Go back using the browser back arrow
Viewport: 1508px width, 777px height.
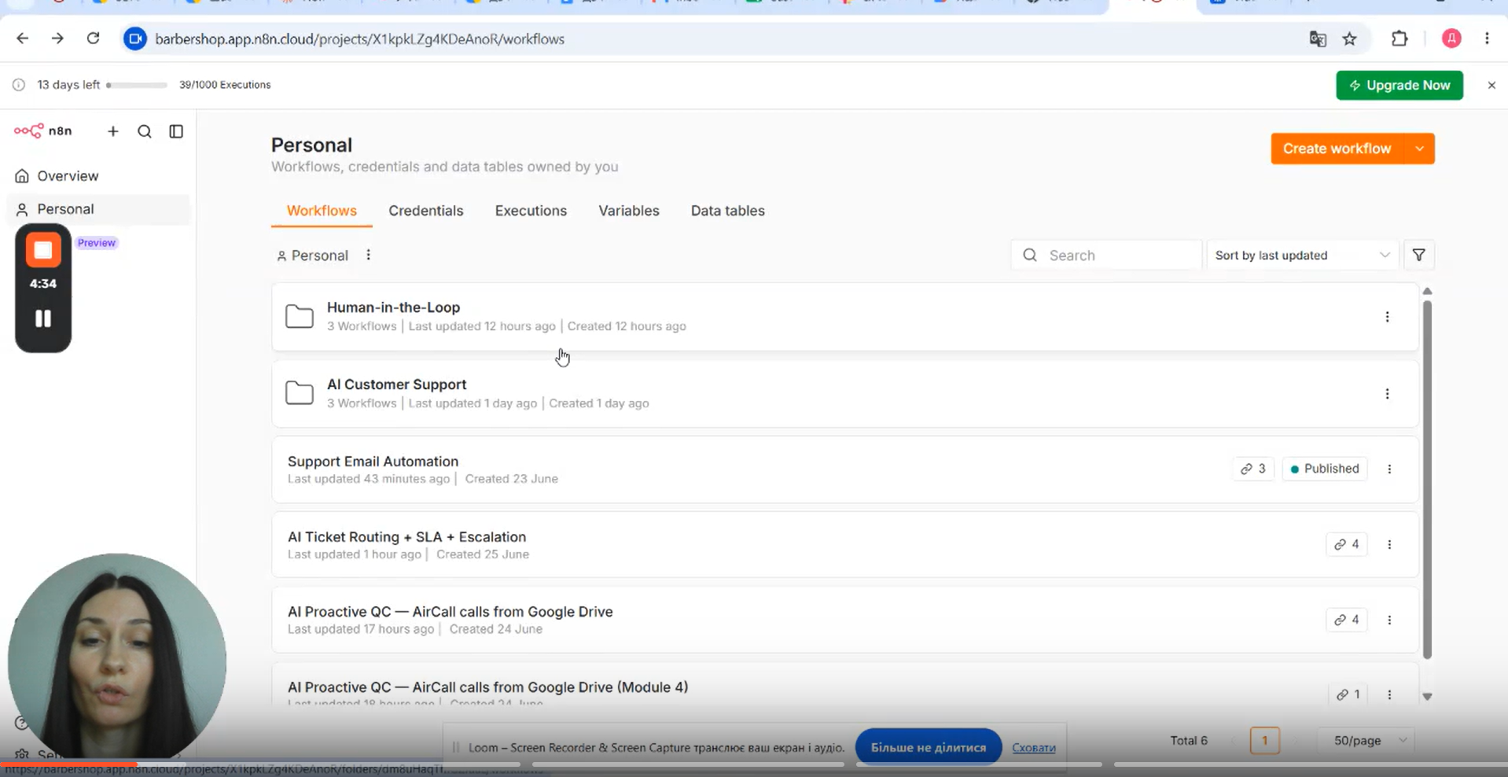tap(22, 39)
